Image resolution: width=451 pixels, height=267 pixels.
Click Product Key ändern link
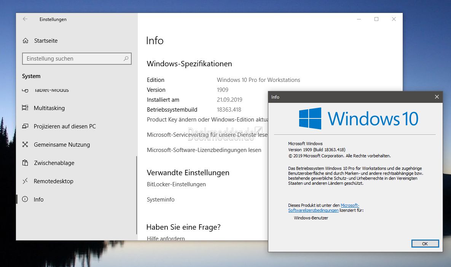coord(207,119)
